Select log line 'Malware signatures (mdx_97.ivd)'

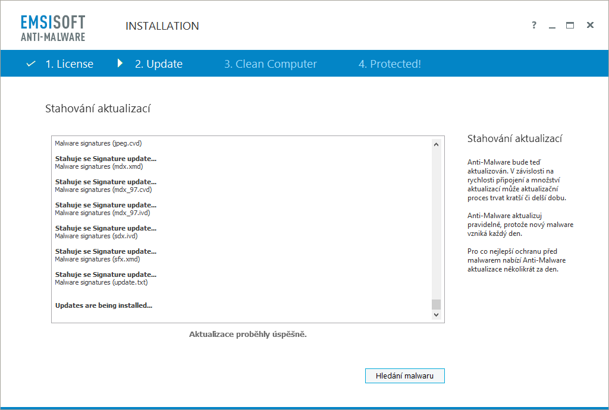point(102,213)
